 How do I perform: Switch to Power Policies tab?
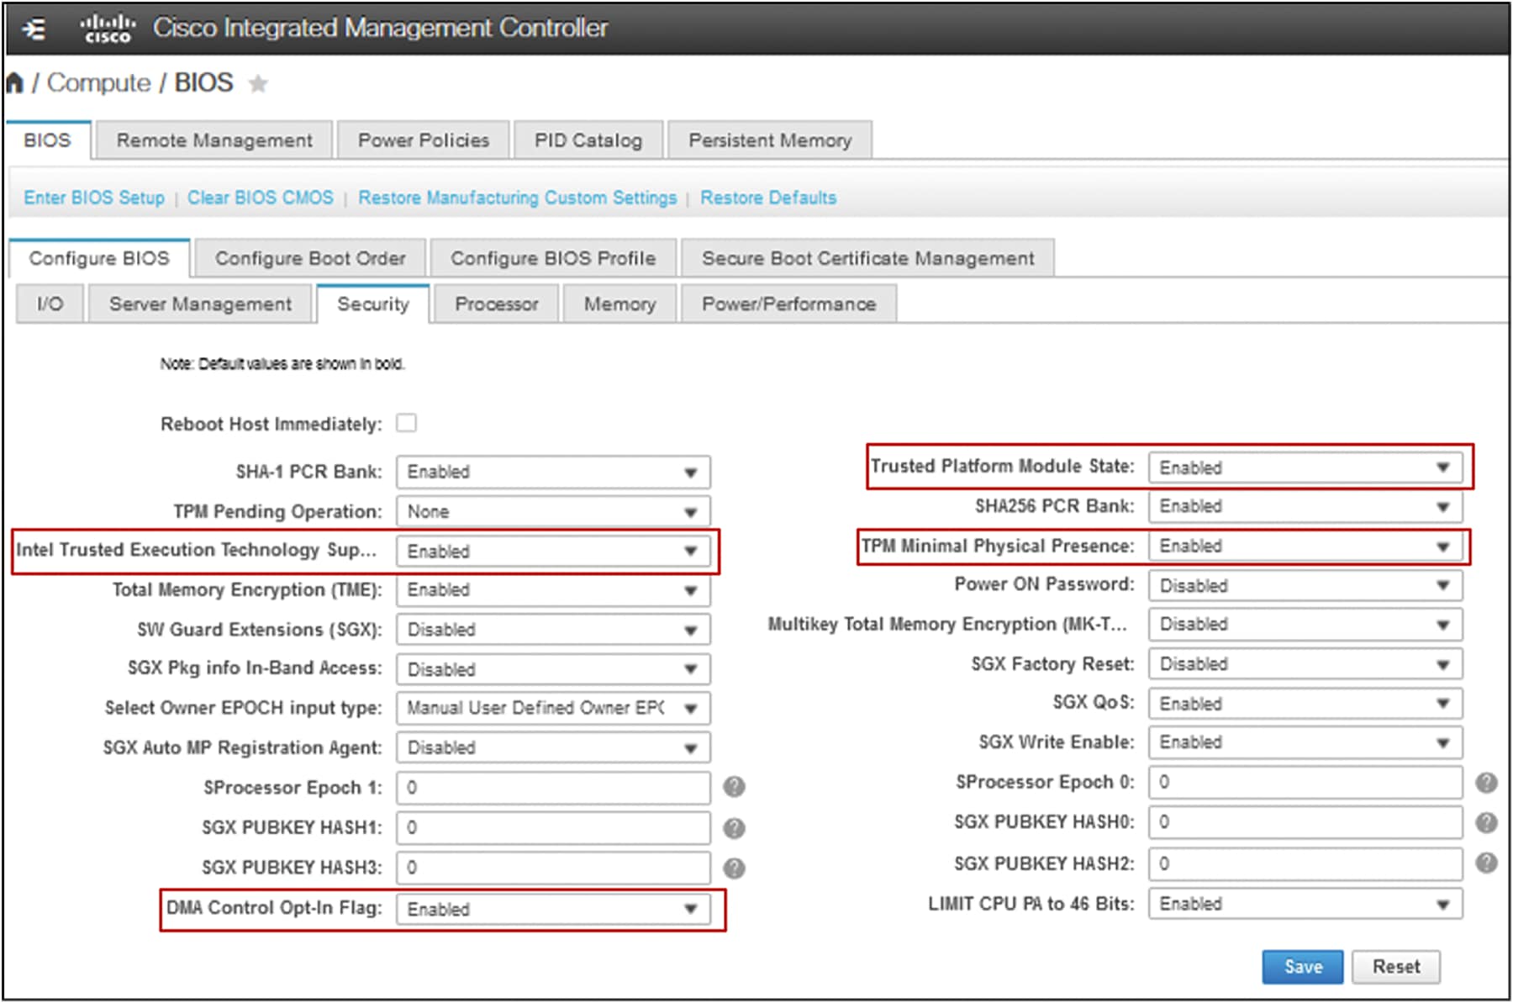tap(424, 140)
